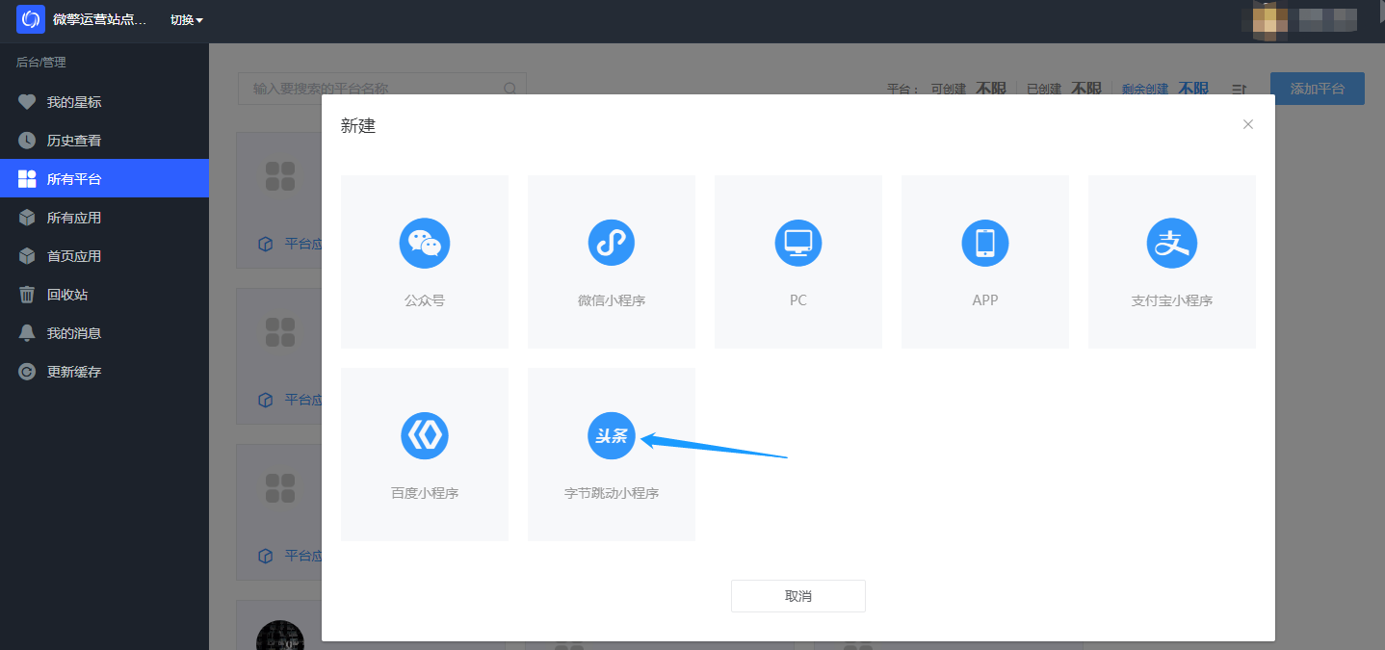Select the APP phone icon
The image size is (1385, 650).
[x=985, y=243]
